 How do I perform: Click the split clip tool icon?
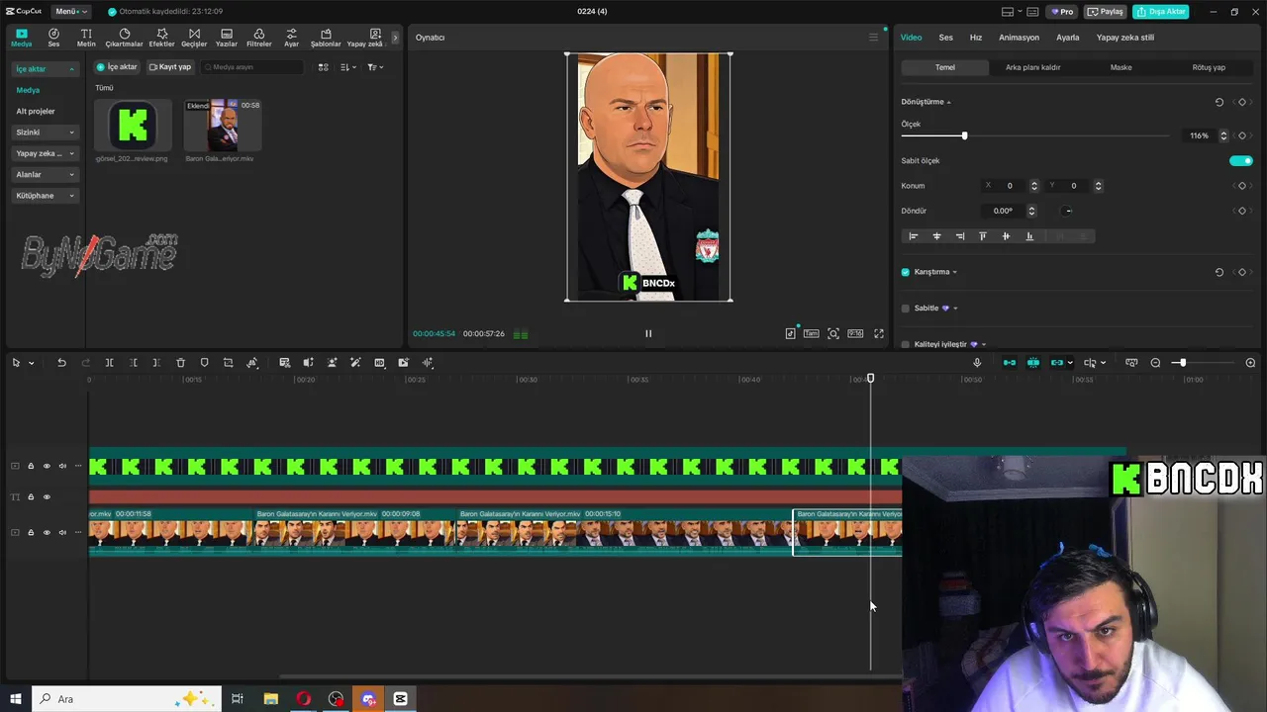(109, 363)
